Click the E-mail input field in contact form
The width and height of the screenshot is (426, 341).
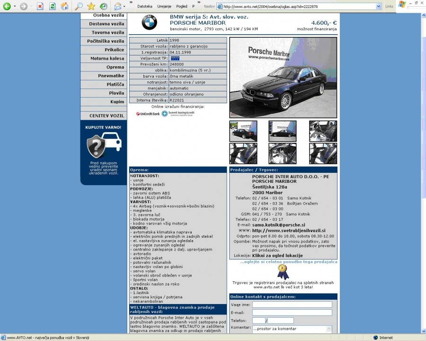292,313
